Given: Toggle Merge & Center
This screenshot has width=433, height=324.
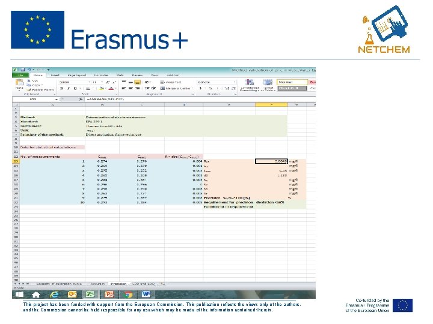Looking at the screenshot, I should [x=176, y=88].
